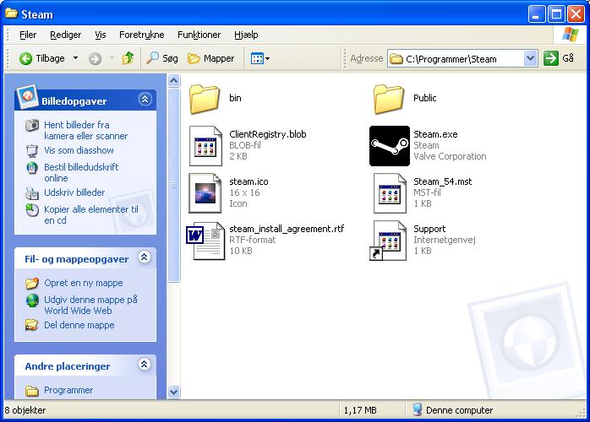The image size is (590, 422).
Task: Select the ClientRegistry.blob file icon
Action: coord(205,146)
